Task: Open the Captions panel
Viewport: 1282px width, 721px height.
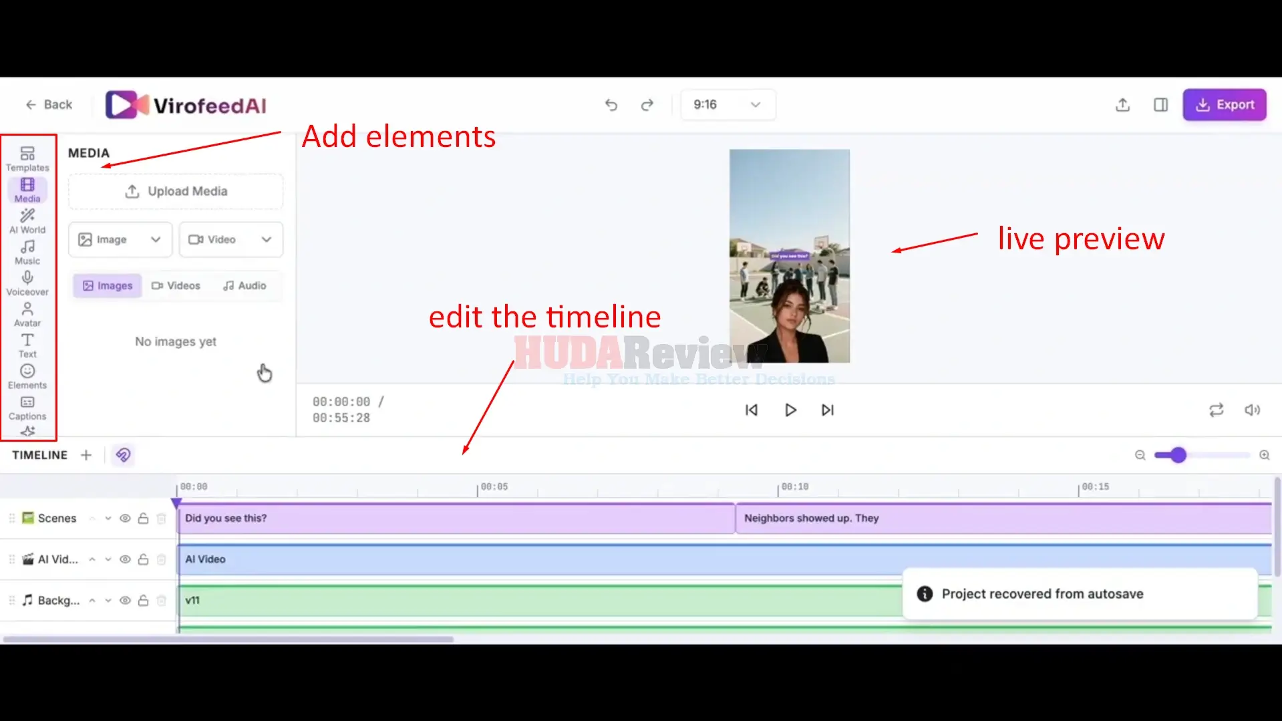Action: tap(27, 408)
